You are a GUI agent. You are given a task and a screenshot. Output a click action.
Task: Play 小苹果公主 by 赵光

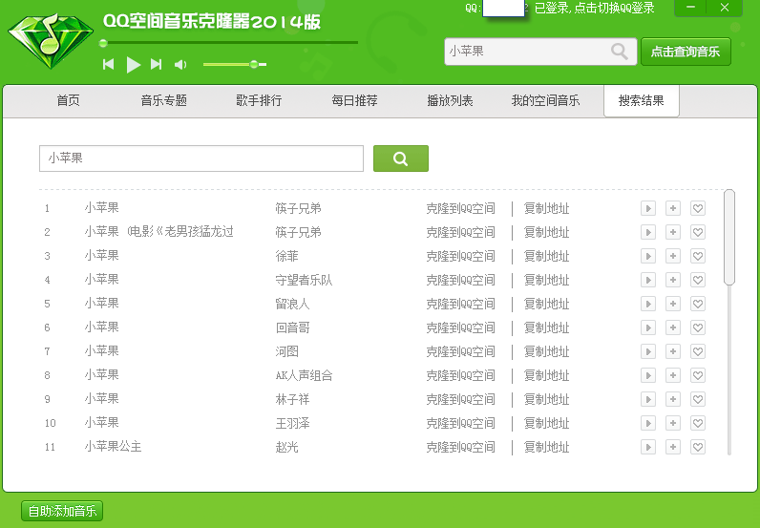tap(648, 447)
